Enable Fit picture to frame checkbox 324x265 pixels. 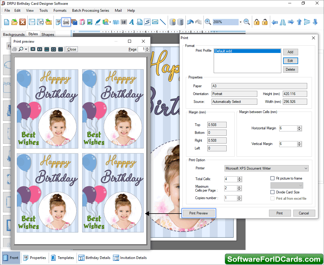(273, 178)
